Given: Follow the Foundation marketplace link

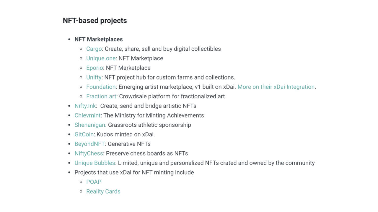Looking at the screenshot, I should coord(101,87).
